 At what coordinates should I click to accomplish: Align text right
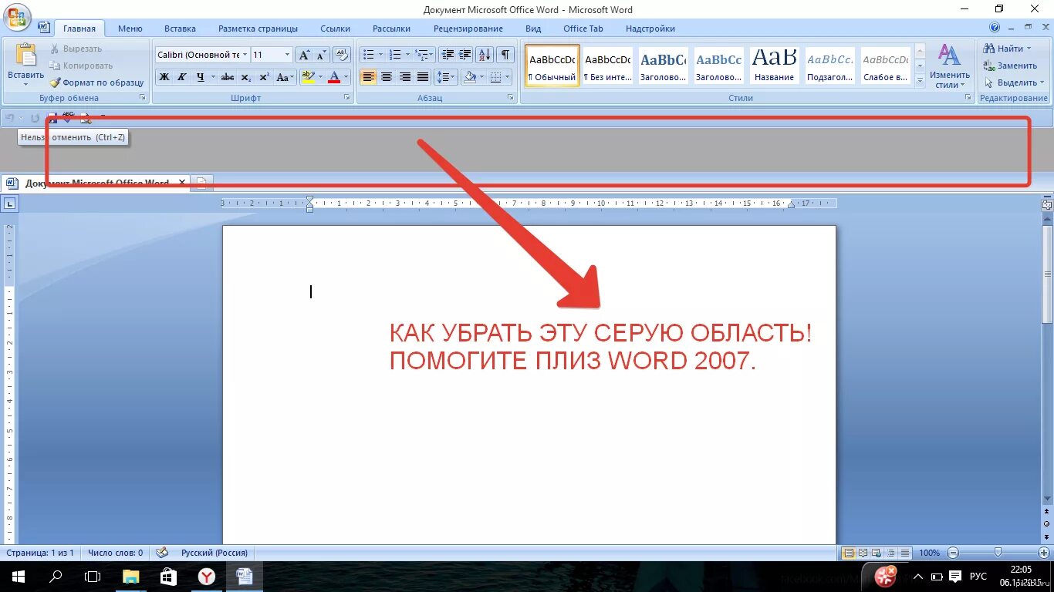tap(405, 77)
